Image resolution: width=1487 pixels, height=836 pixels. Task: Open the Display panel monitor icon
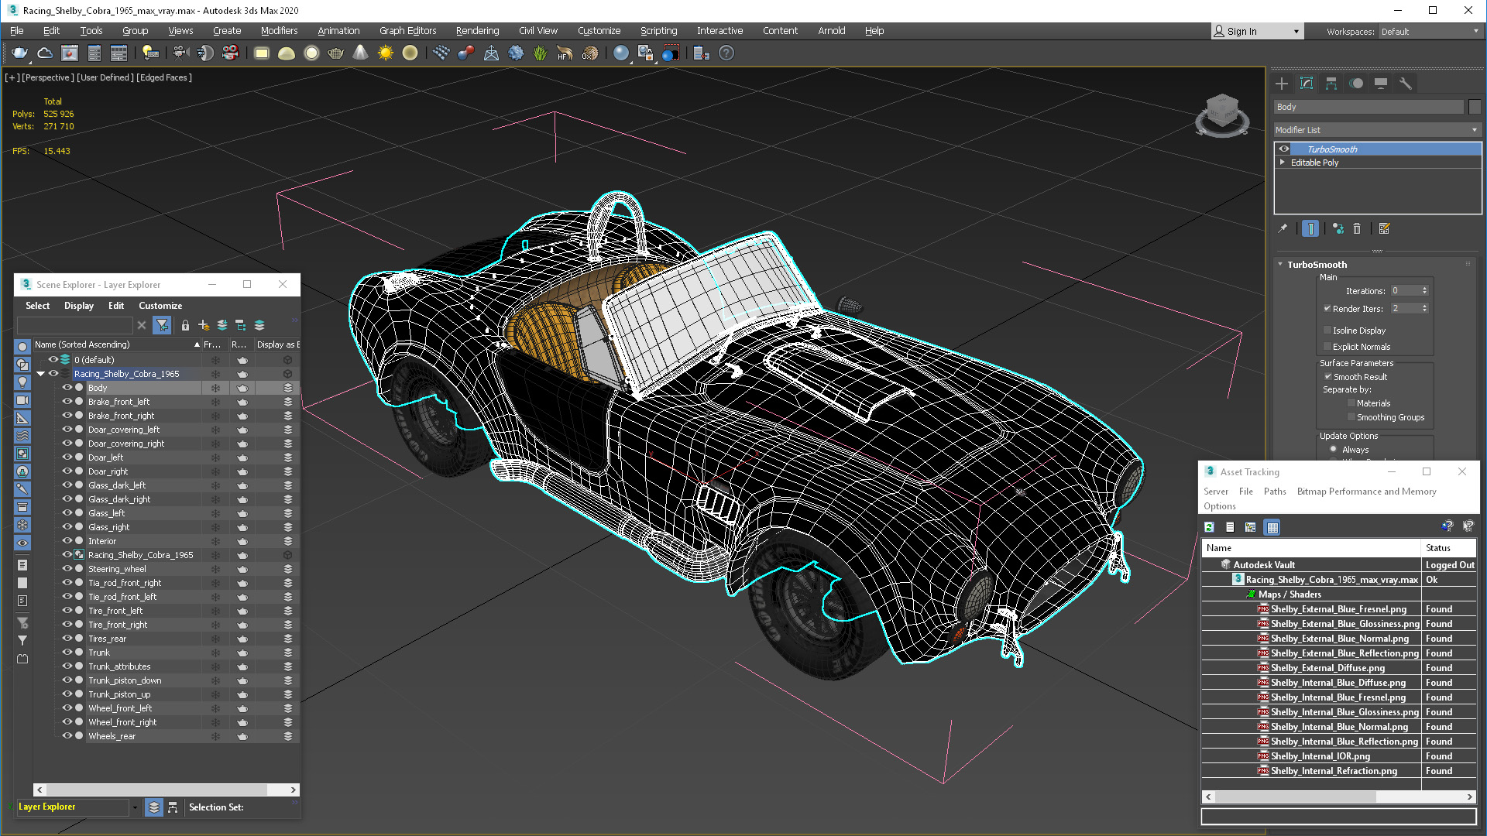coord(1381,84)
